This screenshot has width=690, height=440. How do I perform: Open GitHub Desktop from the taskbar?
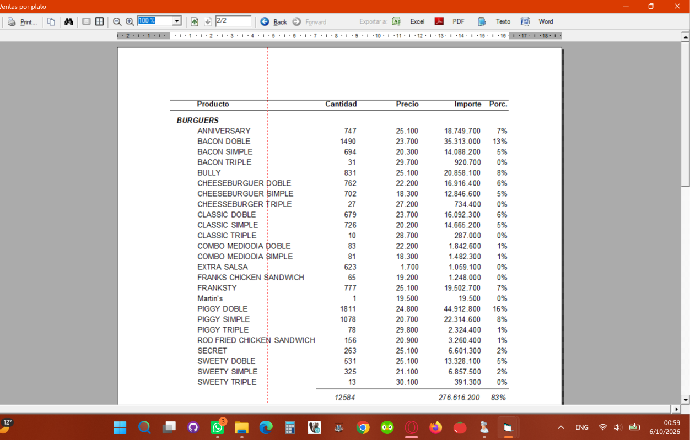[x=193, y=427]
